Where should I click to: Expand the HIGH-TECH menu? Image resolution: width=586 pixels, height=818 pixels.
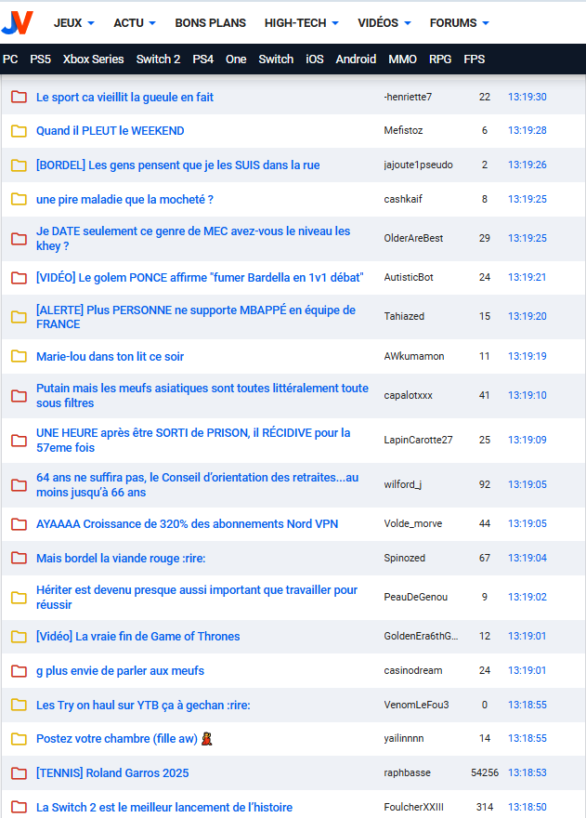point(301,22)
